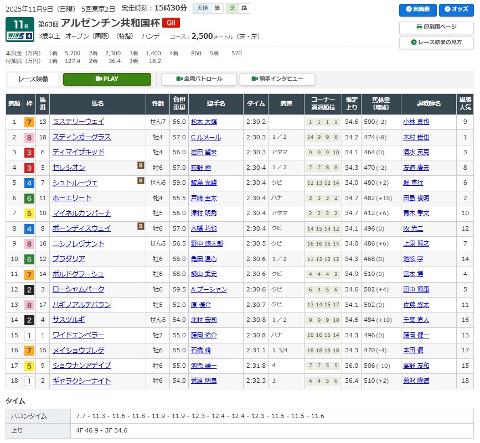Open the 騎手インタビュー jockey interview video

tap(277, 79)
